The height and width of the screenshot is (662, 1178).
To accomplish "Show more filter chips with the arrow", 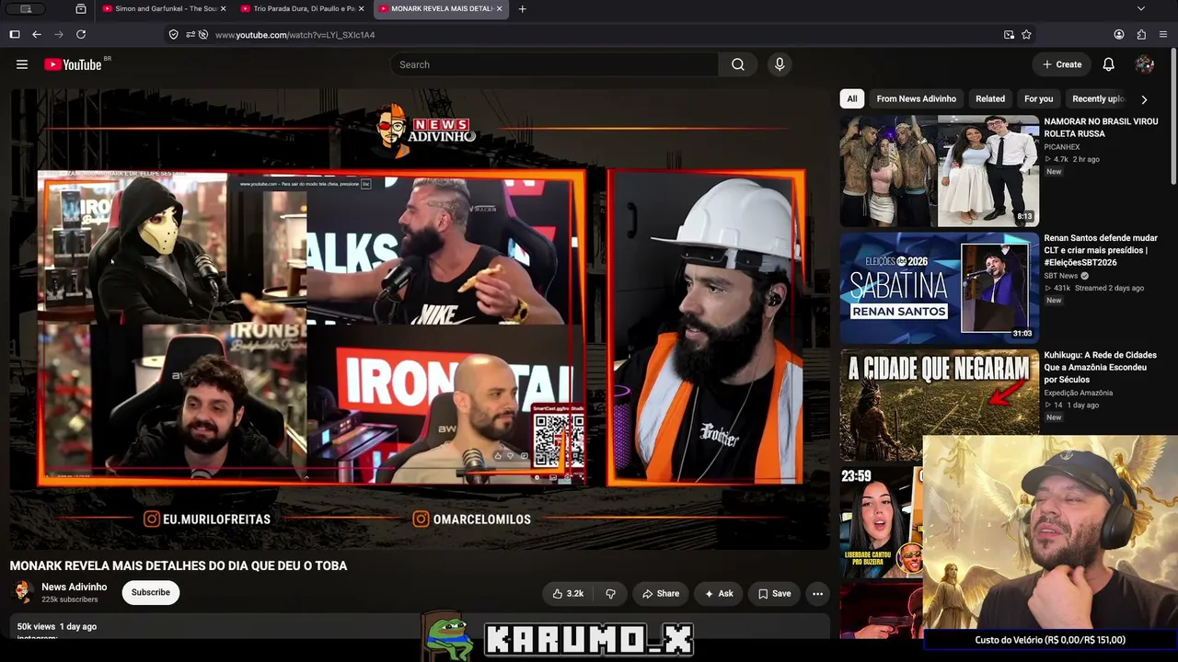I will (x=1144, y=99).
